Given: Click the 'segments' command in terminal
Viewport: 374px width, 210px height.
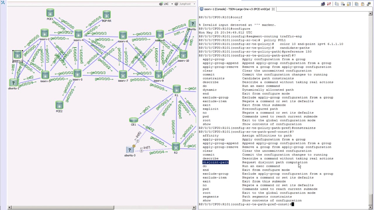Looking at the screenshot, I should (x=211, y=197).
